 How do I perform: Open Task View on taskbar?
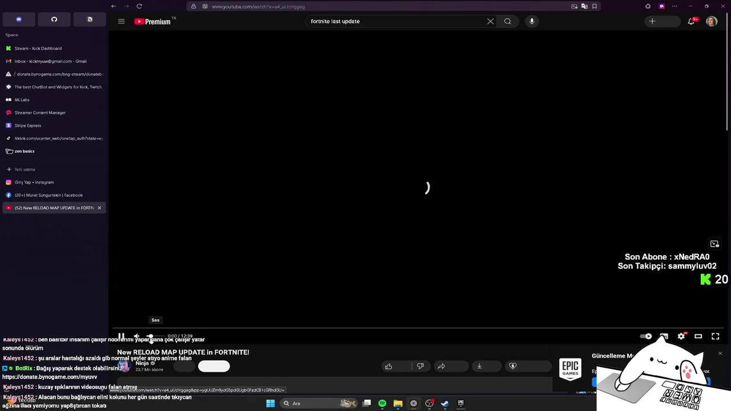coord(367,404)
